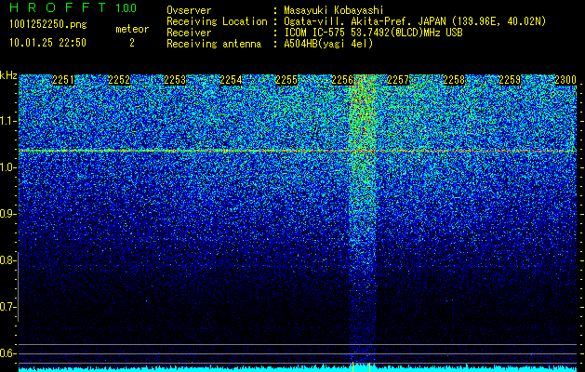Image resolution: width=585 pixels, height=372 pixels.
Task: Click the Ovserver label
Action: [189, 10]
